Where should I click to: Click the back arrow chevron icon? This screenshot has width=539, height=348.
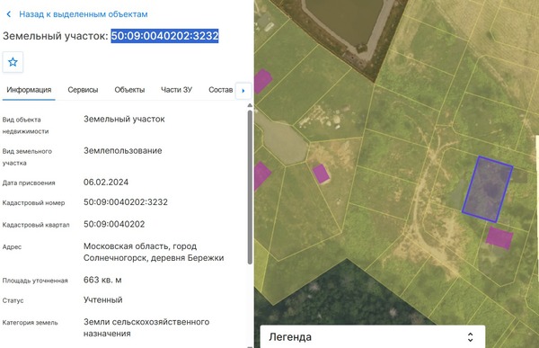pyautogui.click(x=9, y=14)
